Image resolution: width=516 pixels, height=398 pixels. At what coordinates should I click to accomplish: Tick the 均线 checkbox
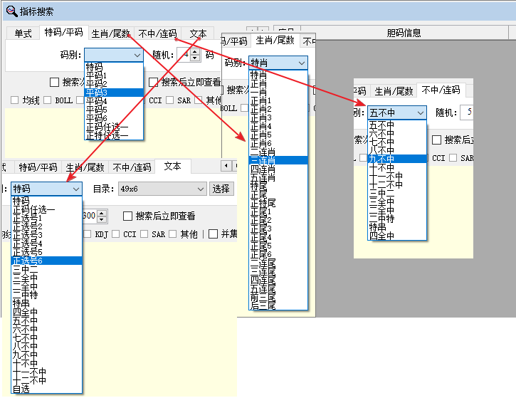coord(14,100)
